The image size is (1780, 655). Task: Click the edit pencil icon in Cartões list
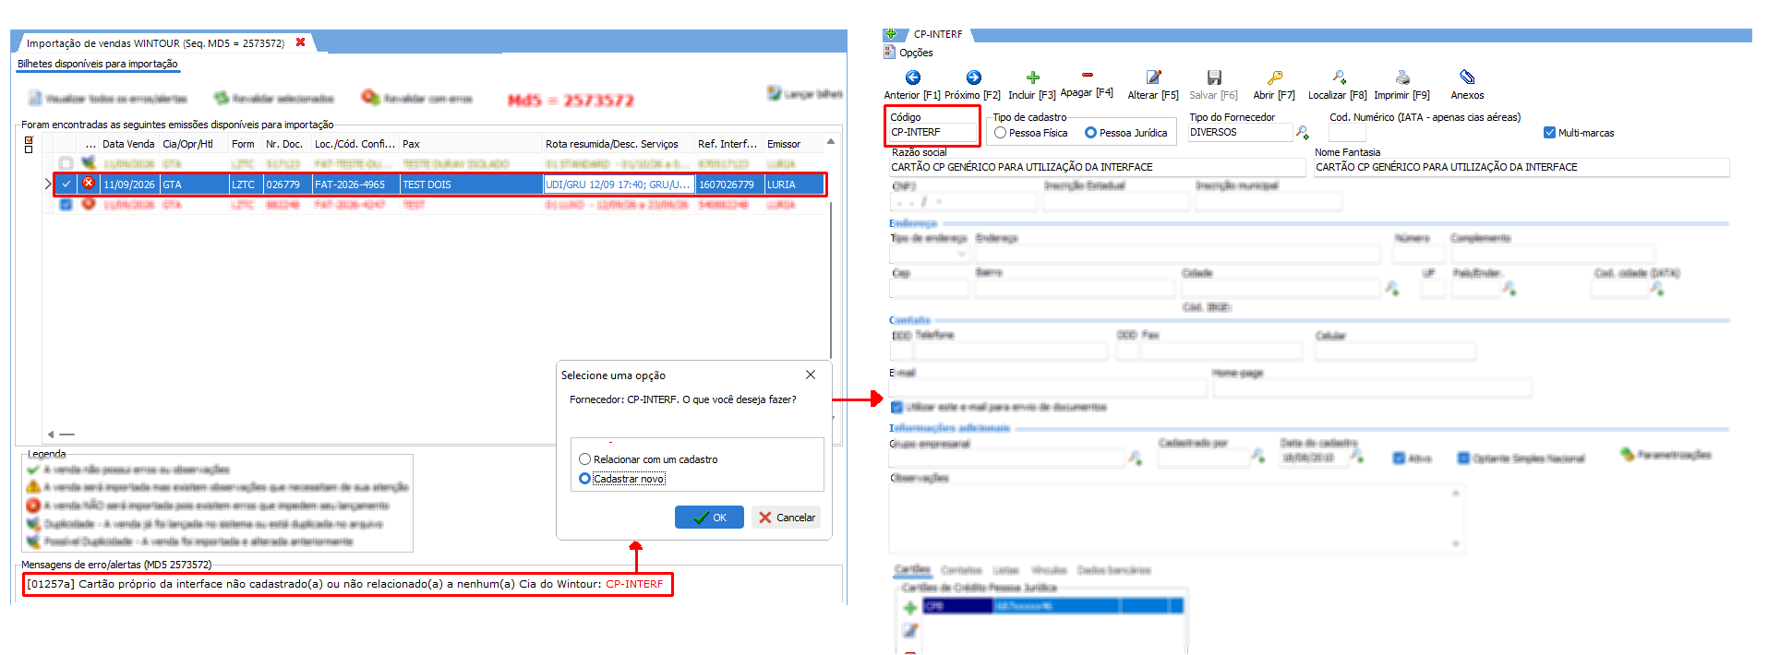coord(909,631)
